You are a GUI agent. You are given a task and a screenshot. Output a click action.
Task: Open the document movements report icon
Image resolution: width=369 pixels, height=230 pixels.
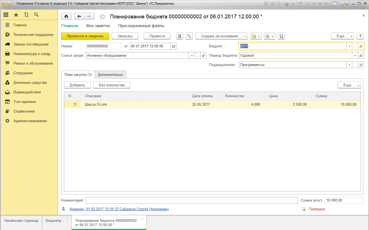(179, 36)
